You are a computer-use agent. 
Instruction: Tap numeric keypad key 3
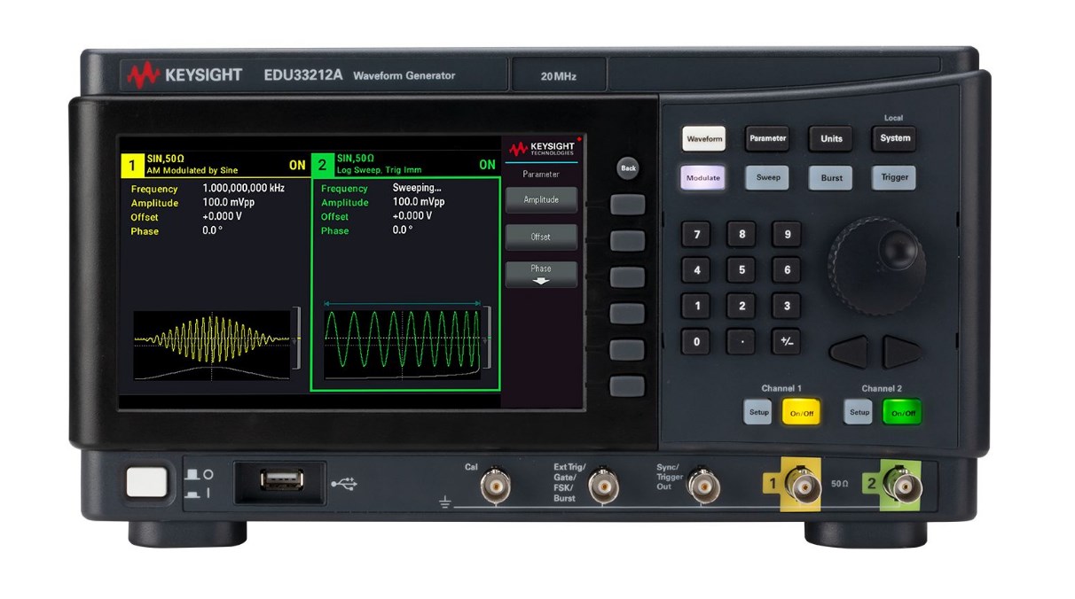[x=786, y=306]
